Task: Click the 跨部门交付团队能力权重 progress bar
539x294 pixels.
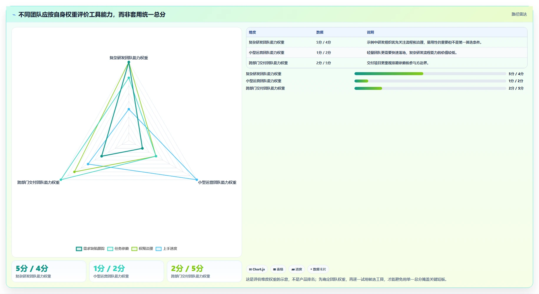Action: (430, 88)
